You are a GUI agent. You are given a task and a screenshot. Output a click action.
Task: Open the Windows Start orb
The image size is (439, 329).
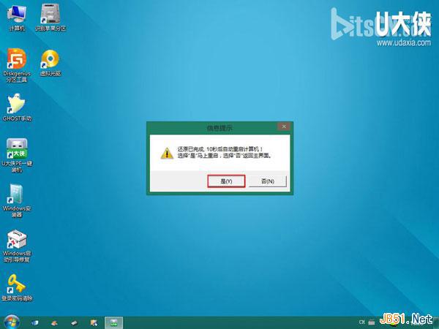[x=11, y=322]
